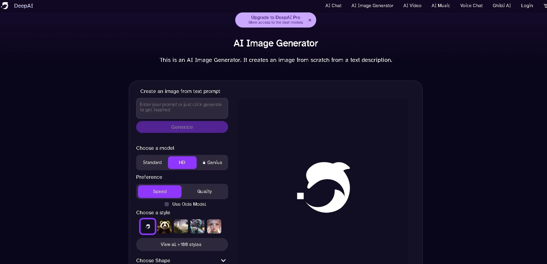Screen dimensions: 547x264
Task: Select the HD model option
Action: (182, 162)
